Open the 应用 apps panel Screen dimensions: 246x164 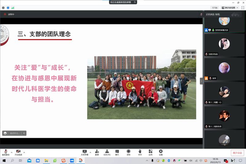click(x=150, y=152)
